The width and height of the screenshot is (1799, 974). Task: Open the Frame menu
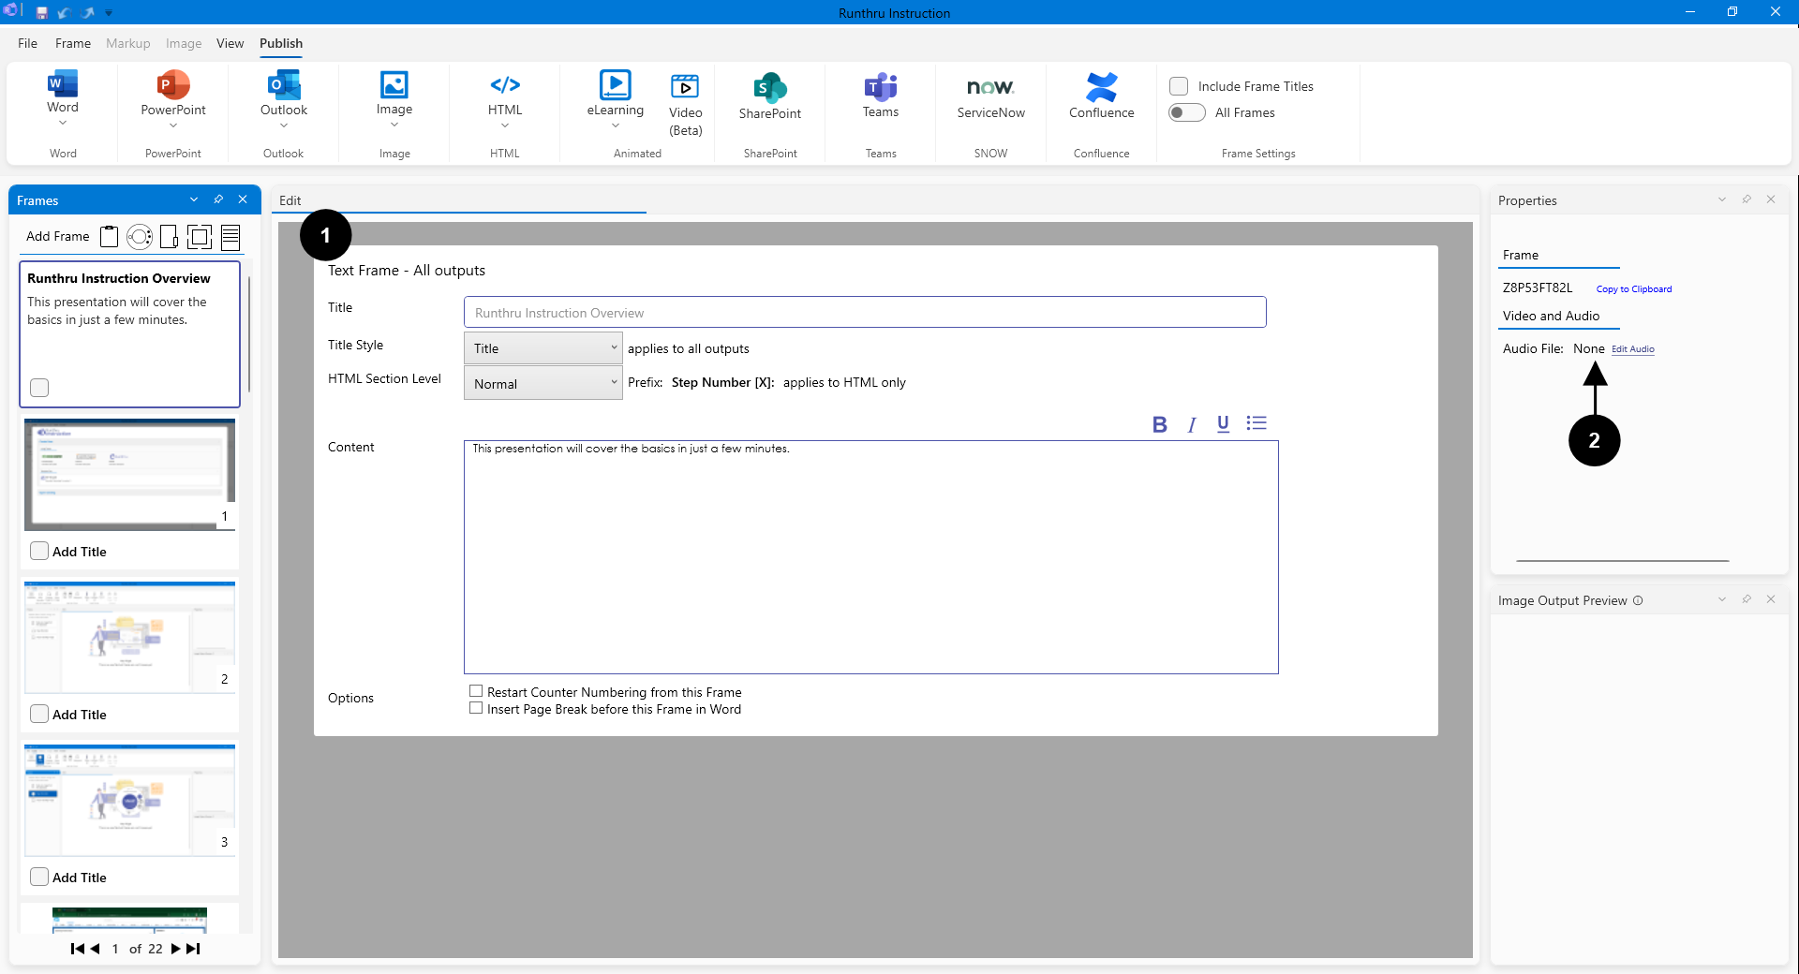click(x=73, y=43)
